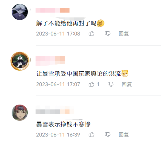
Task: Reply to the 16:39 comment
Action: 124,135
